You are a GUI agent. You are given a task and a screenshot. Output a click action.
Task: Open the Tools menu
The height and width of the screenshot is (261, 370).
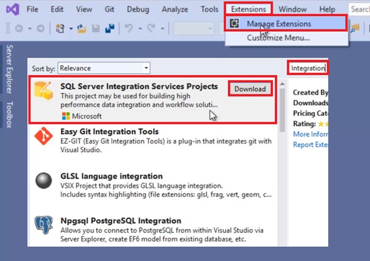click(x=210, y=9)
